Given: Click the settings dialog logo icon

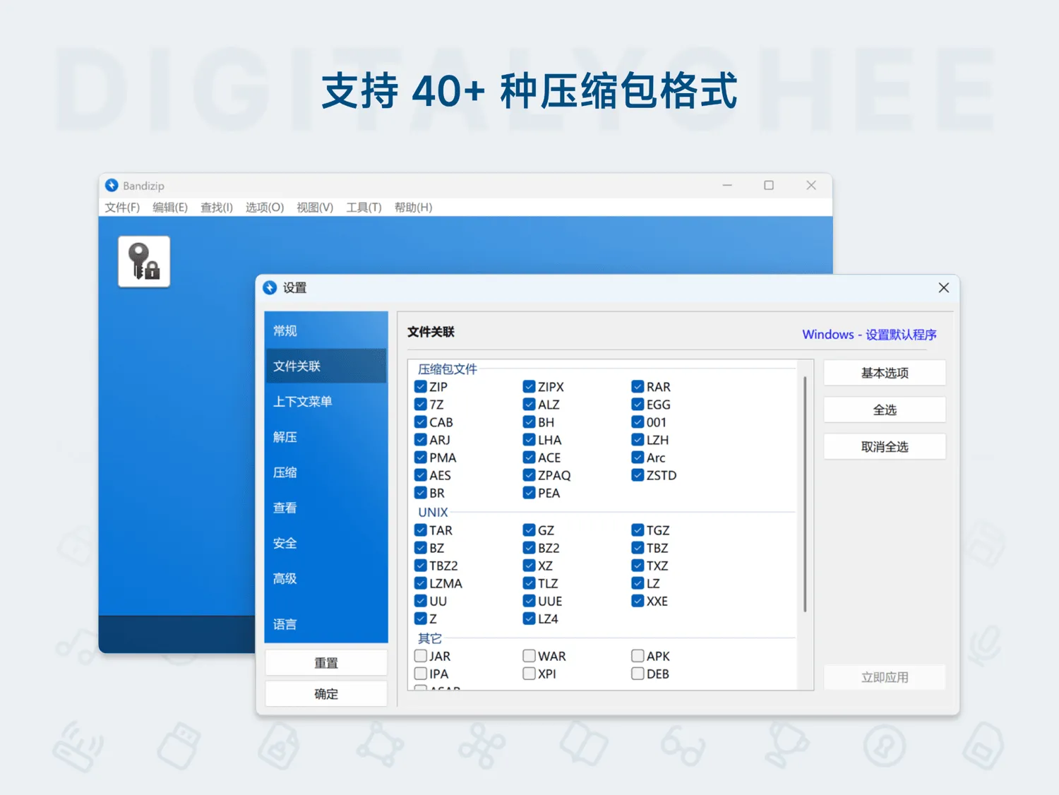Looking at the screenshot, I should (x=270, y=288).
